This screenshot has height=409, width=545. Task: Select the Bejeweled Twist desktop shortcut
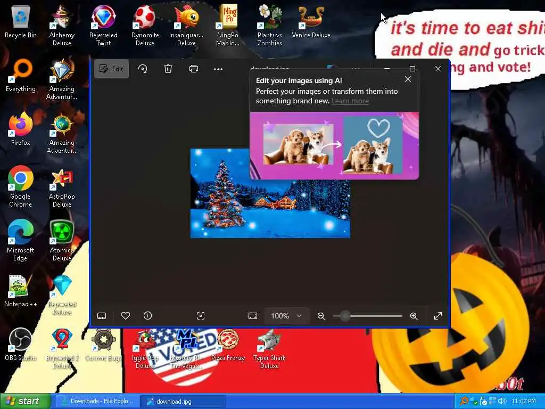click(103, 26)
